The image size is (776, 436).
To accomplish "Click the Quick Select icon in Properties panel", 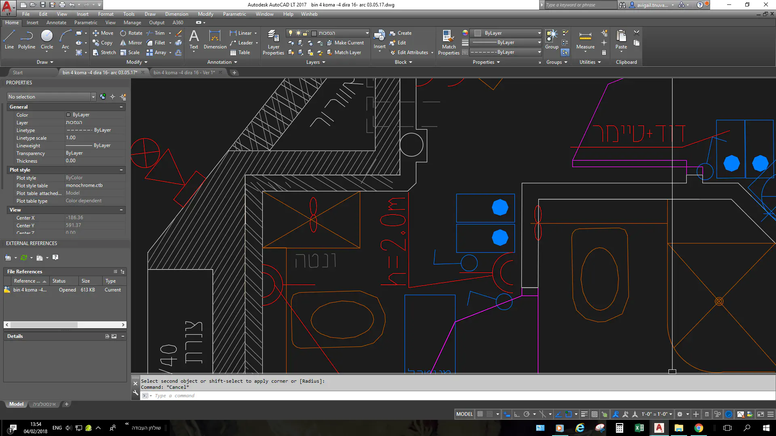I will pos(123,97).
